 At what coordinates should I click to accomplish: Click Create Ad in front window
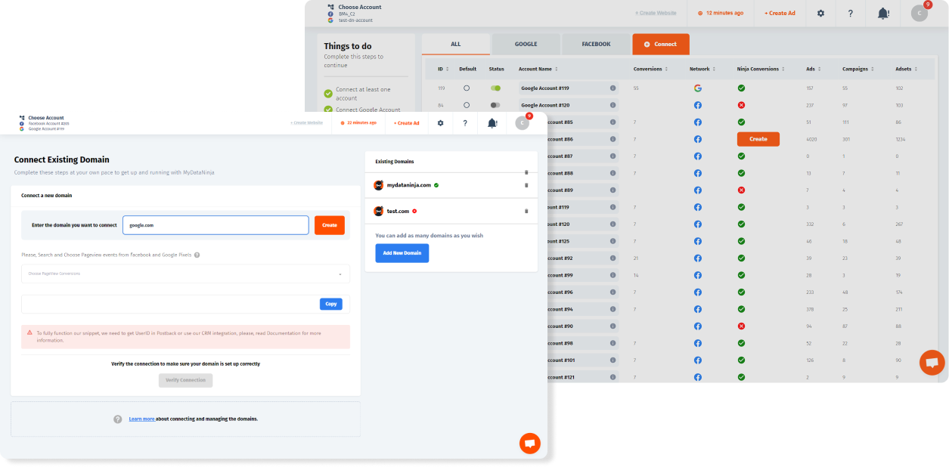(407, 123)
